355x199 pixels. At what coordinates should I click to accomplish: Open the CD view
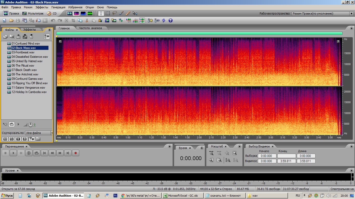click(x=52, y=13)
